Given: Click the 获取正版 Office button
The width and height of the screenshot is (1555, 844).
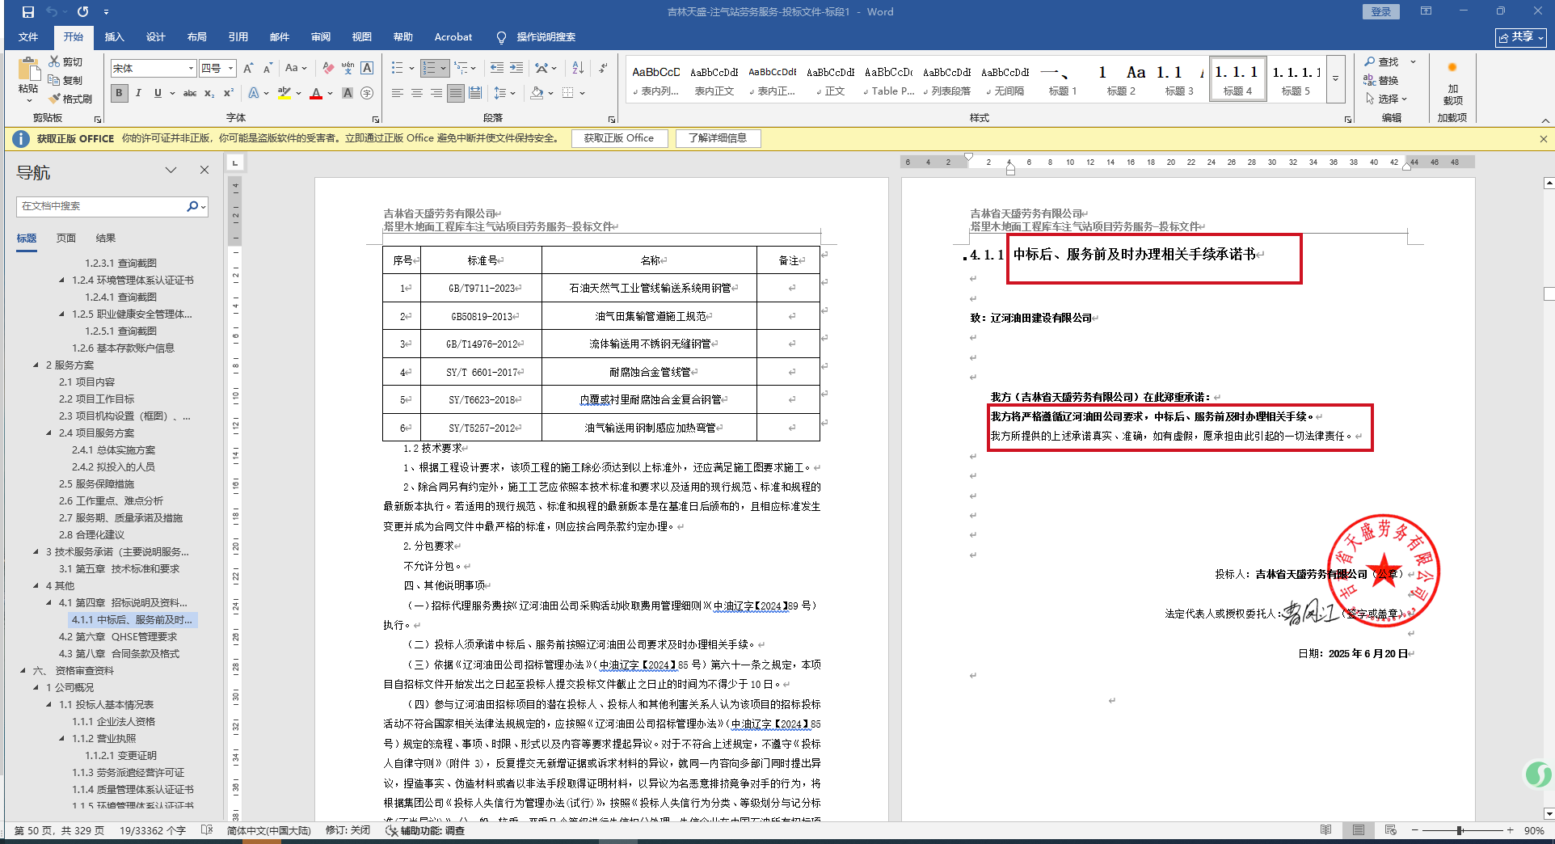Looking at the screenshot, I should [x=619, y=138].
